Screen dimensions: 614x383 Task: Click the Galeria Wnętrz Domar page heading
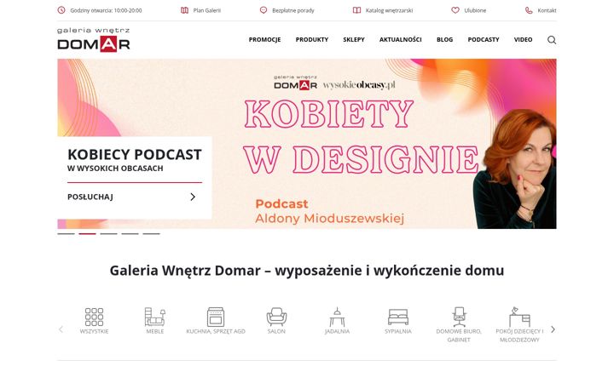point(307,271)
